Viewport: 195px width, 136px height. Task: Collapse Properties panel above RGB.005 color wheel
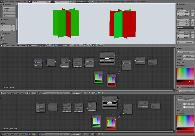click(177, 113)
